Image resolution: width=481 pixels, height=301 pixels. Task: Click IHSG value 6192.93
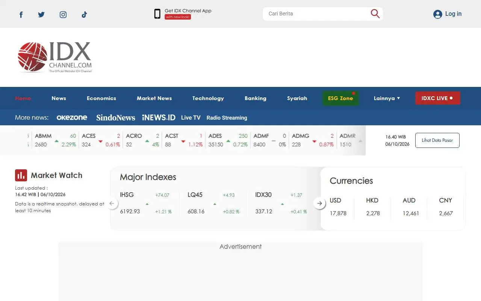130,211
